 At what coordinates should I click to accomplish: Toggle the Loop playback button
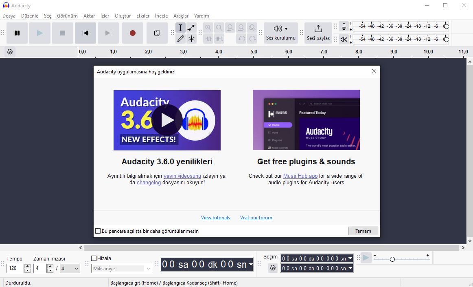157,33
